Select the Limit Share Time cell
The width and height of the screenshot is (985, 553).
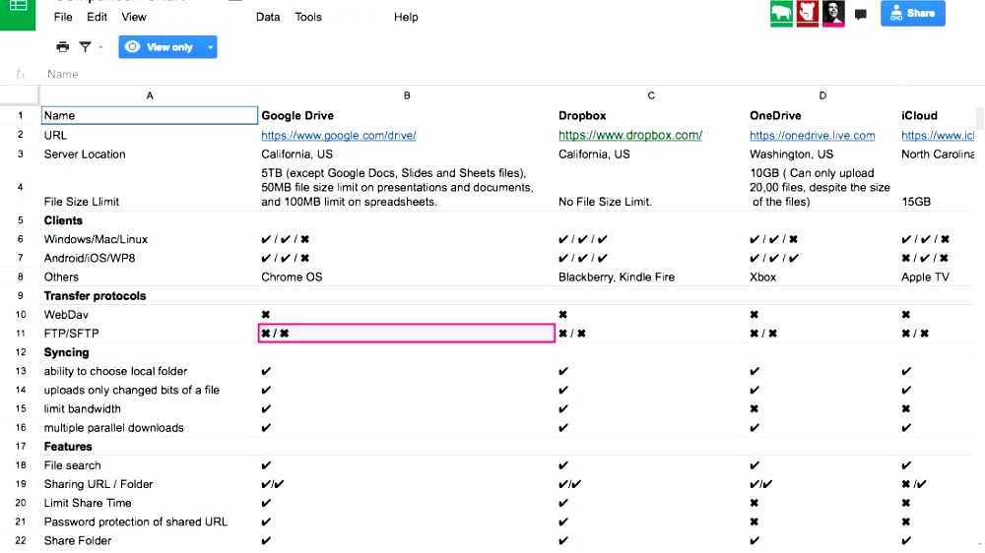150,503
